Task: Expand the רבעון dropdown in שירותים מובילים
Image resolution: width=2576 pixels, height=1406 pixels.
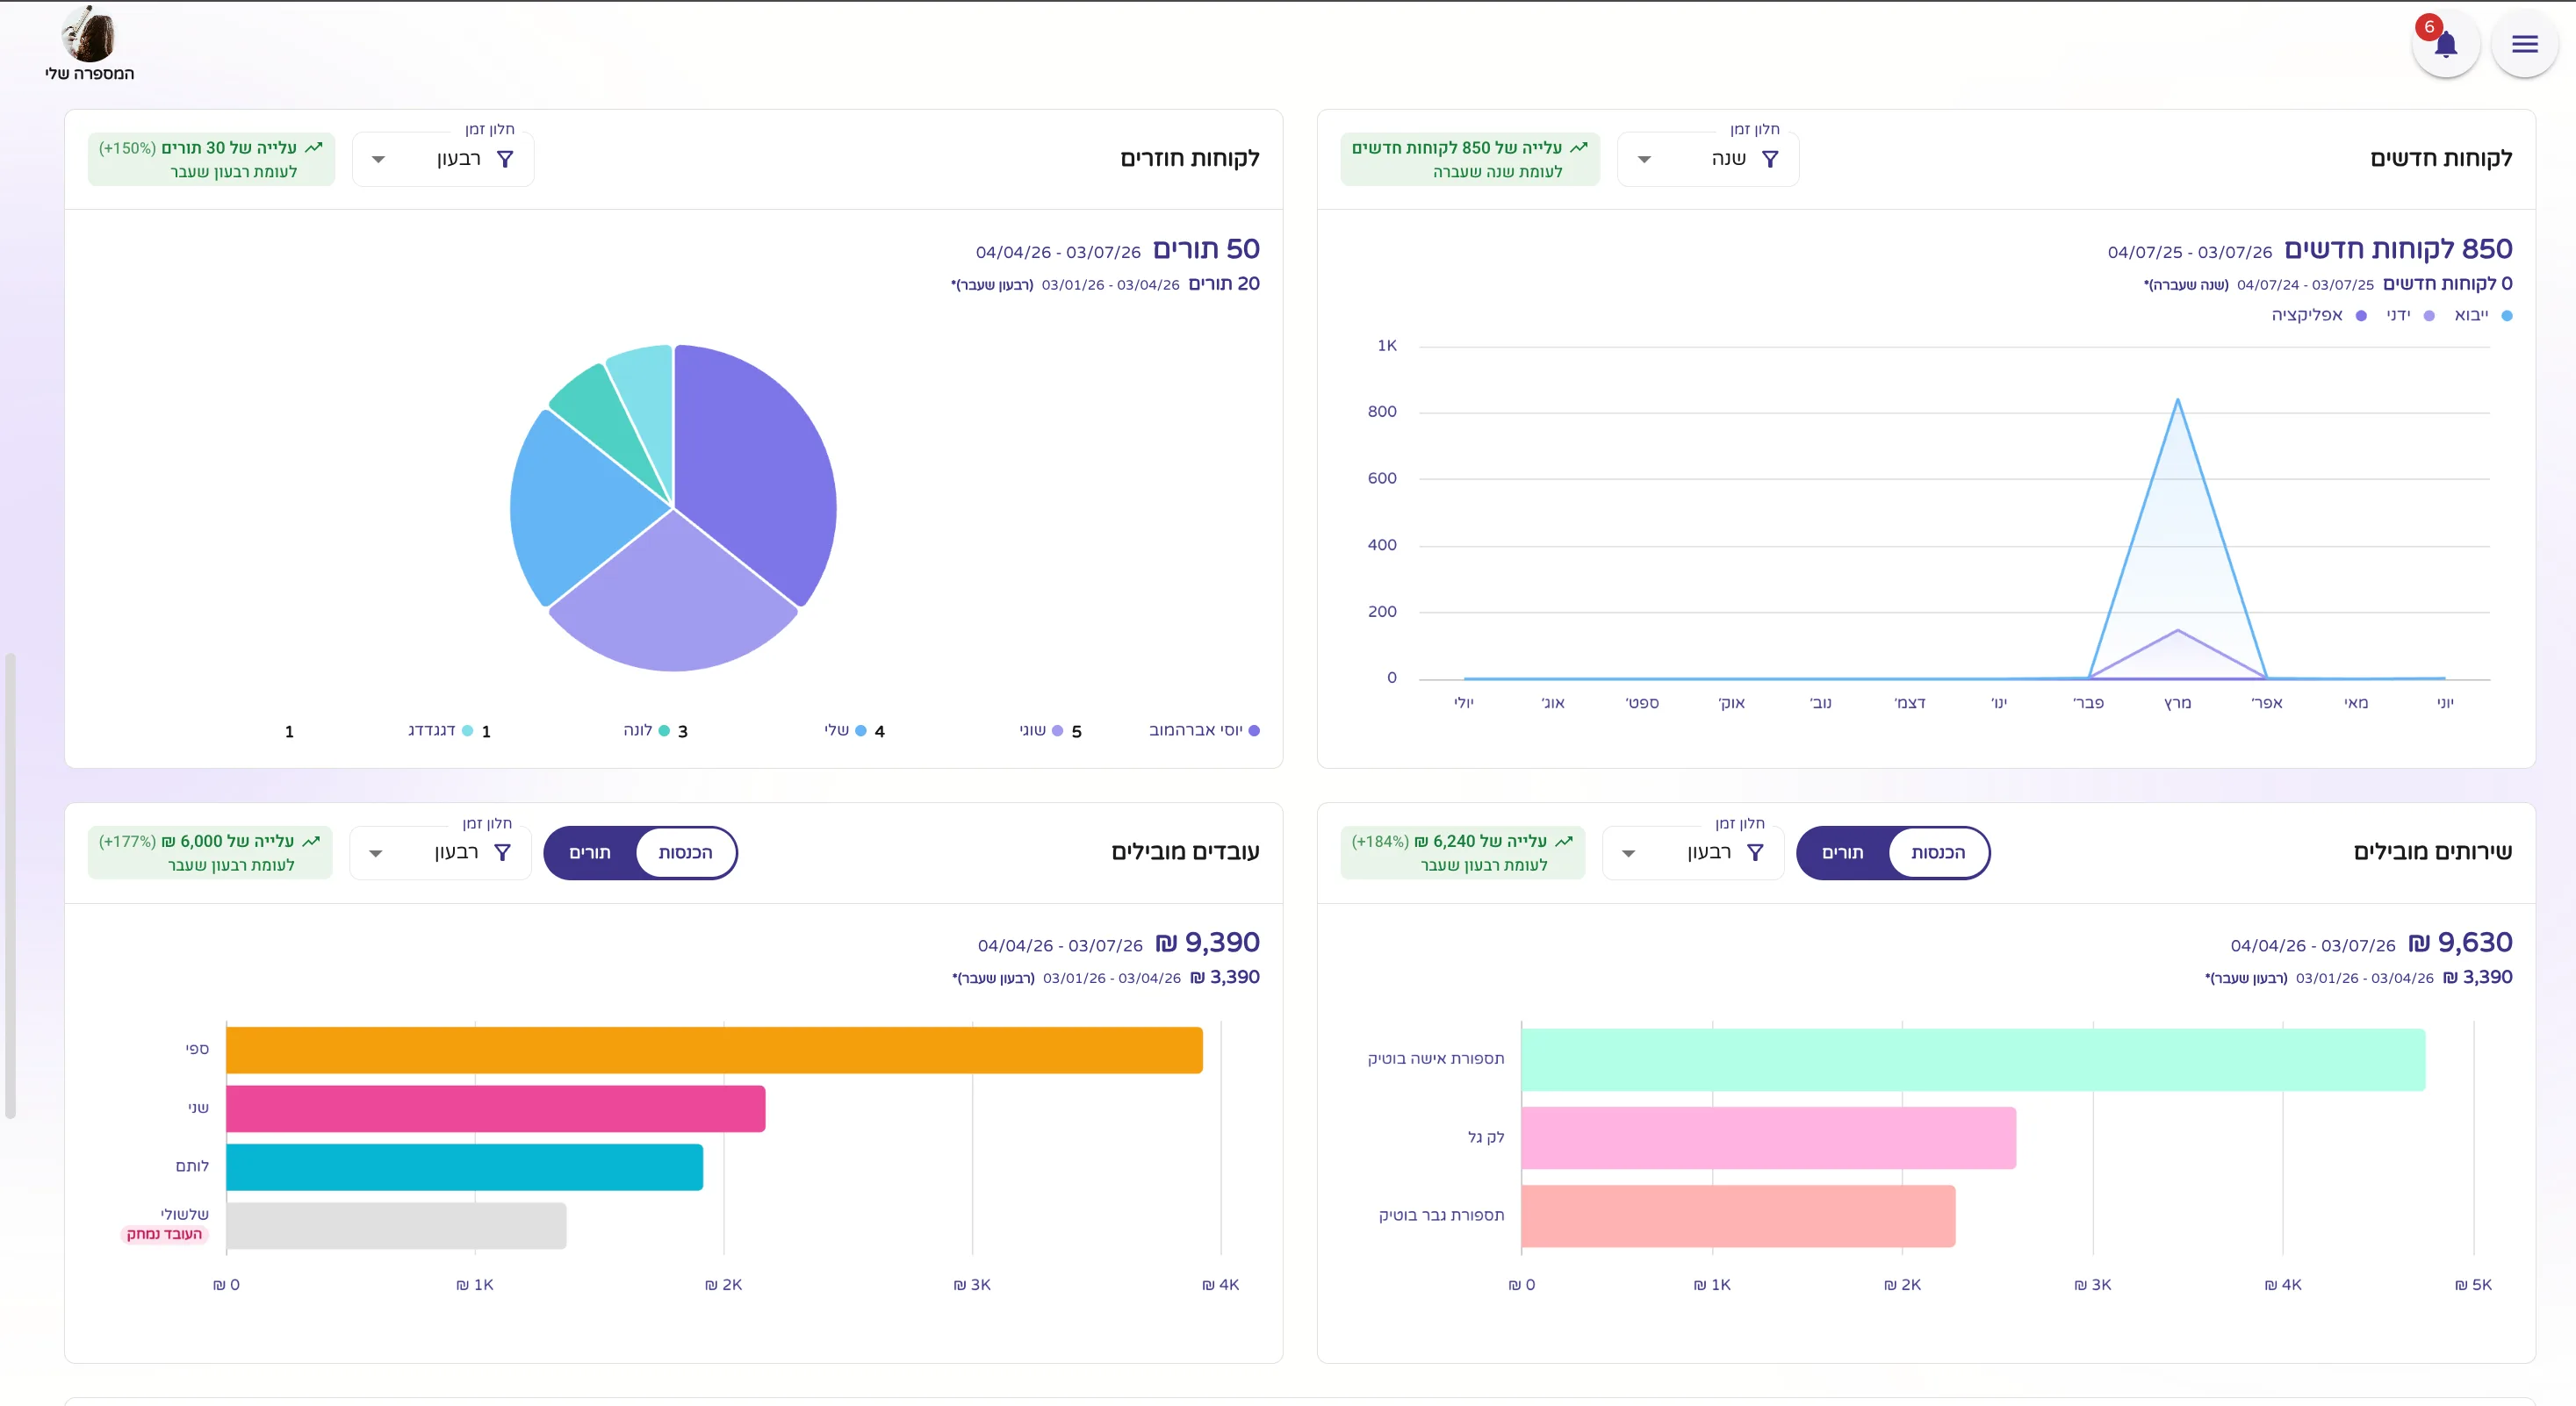Action: click(x=1693, y=852)
